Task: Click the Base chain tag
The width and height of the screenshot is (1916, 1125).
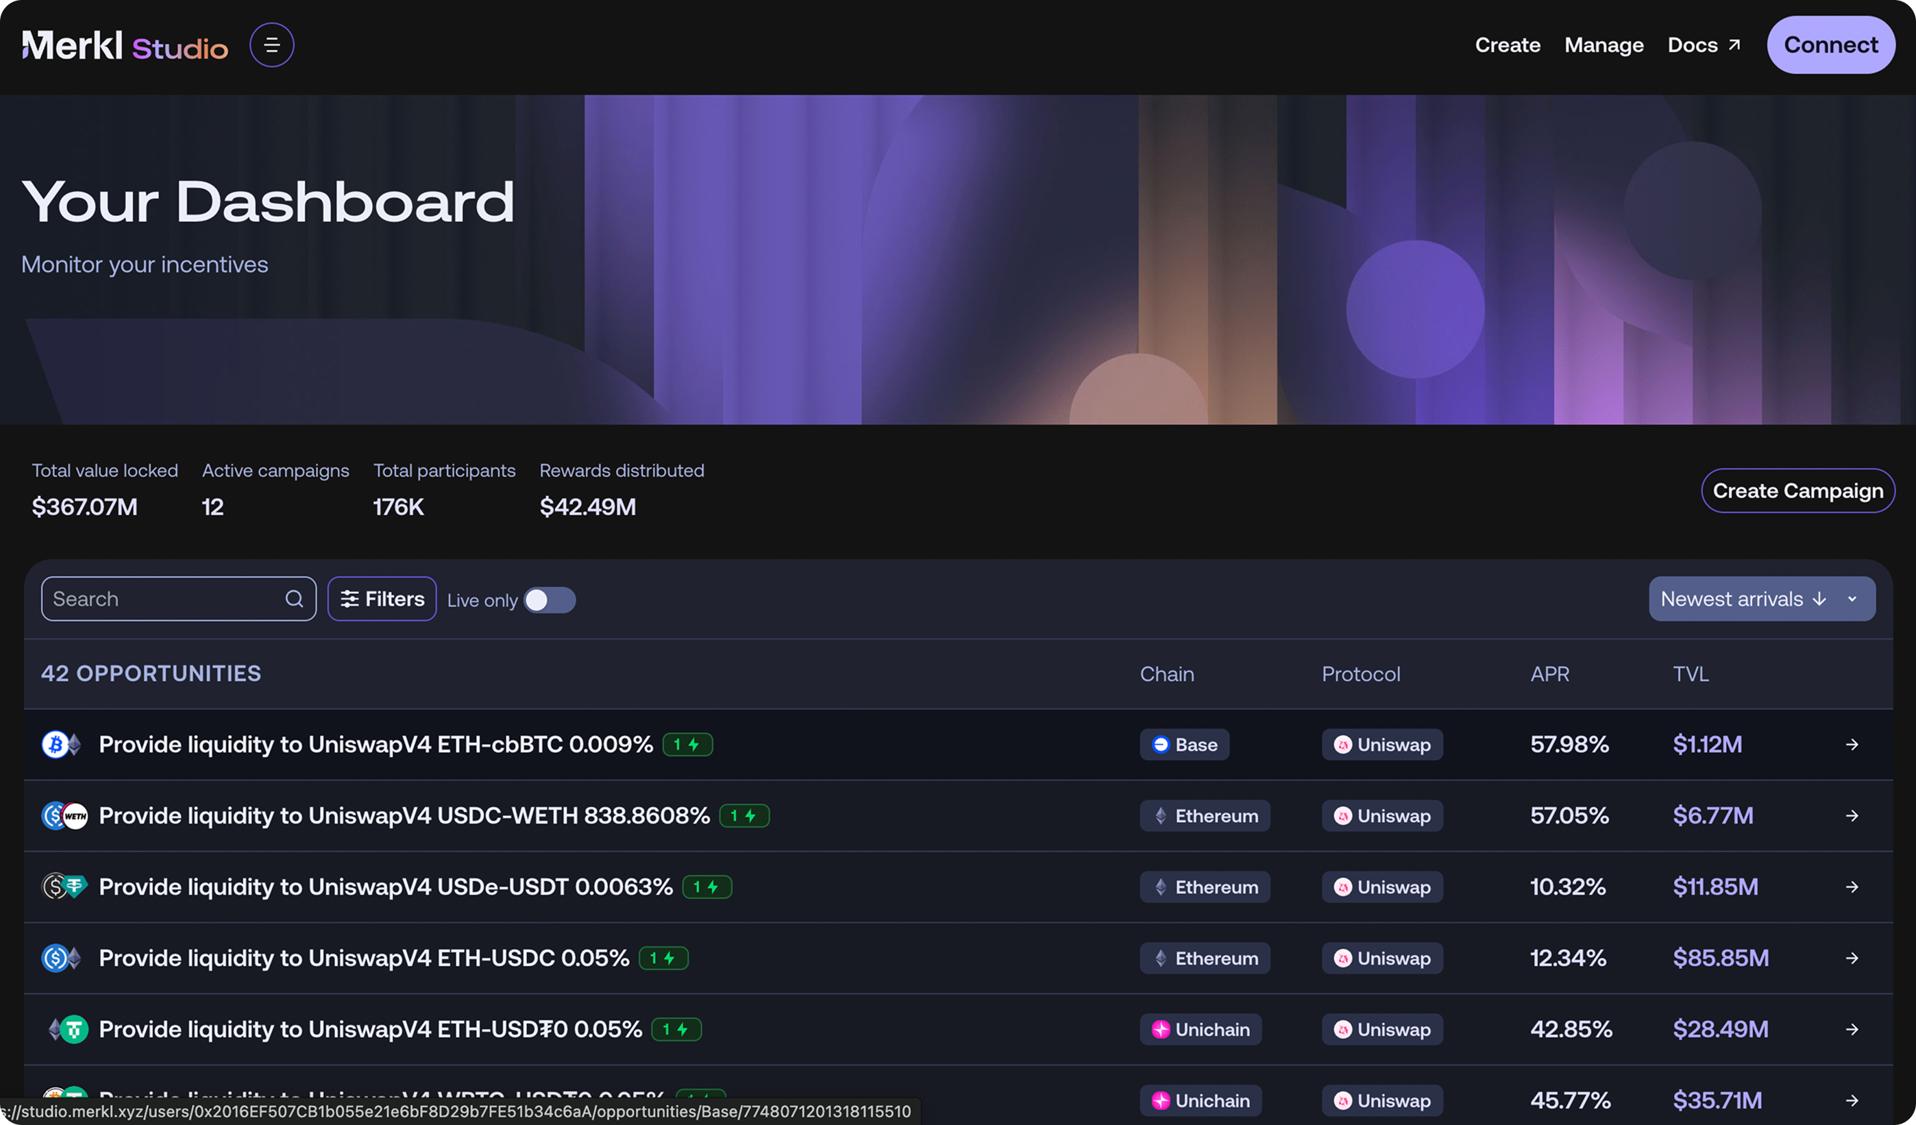Action: tap(1184, 744)
